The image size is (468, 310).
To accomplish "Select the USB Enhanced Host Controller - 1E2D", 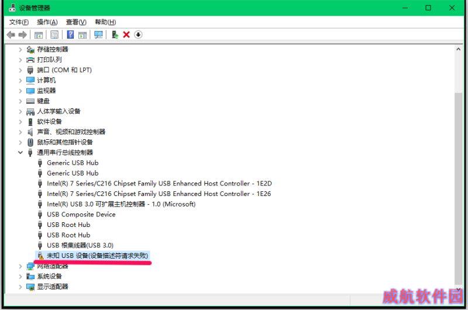I will click(159, 184).
